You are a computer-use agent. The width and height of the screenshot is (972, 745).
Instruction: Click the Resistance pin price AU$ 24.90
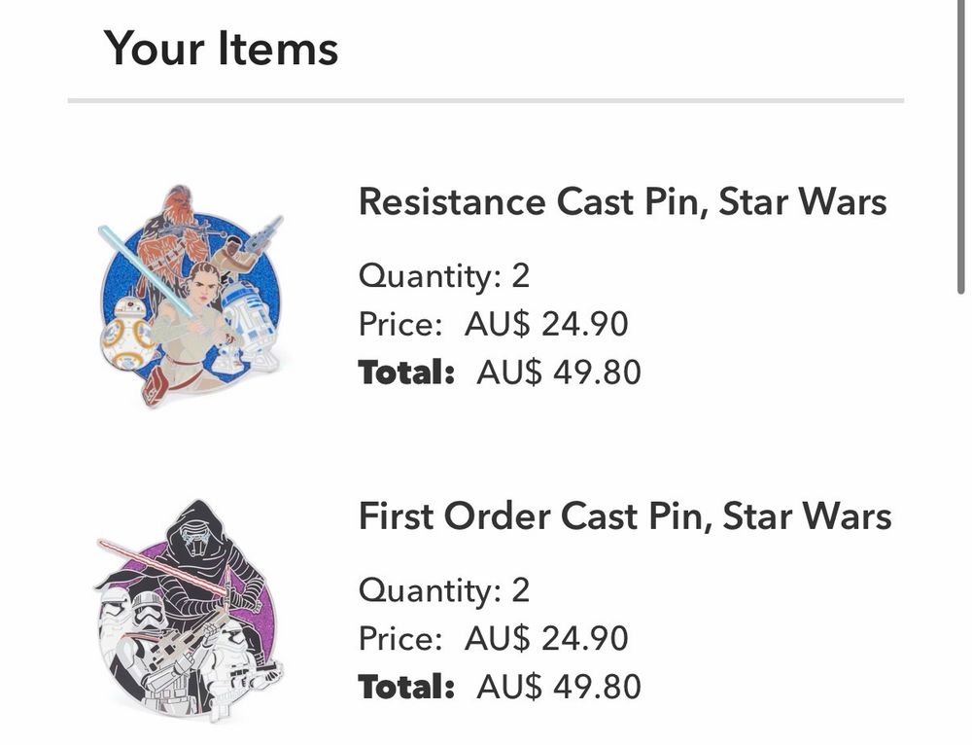pyautogui.click(x=545, y=323)
